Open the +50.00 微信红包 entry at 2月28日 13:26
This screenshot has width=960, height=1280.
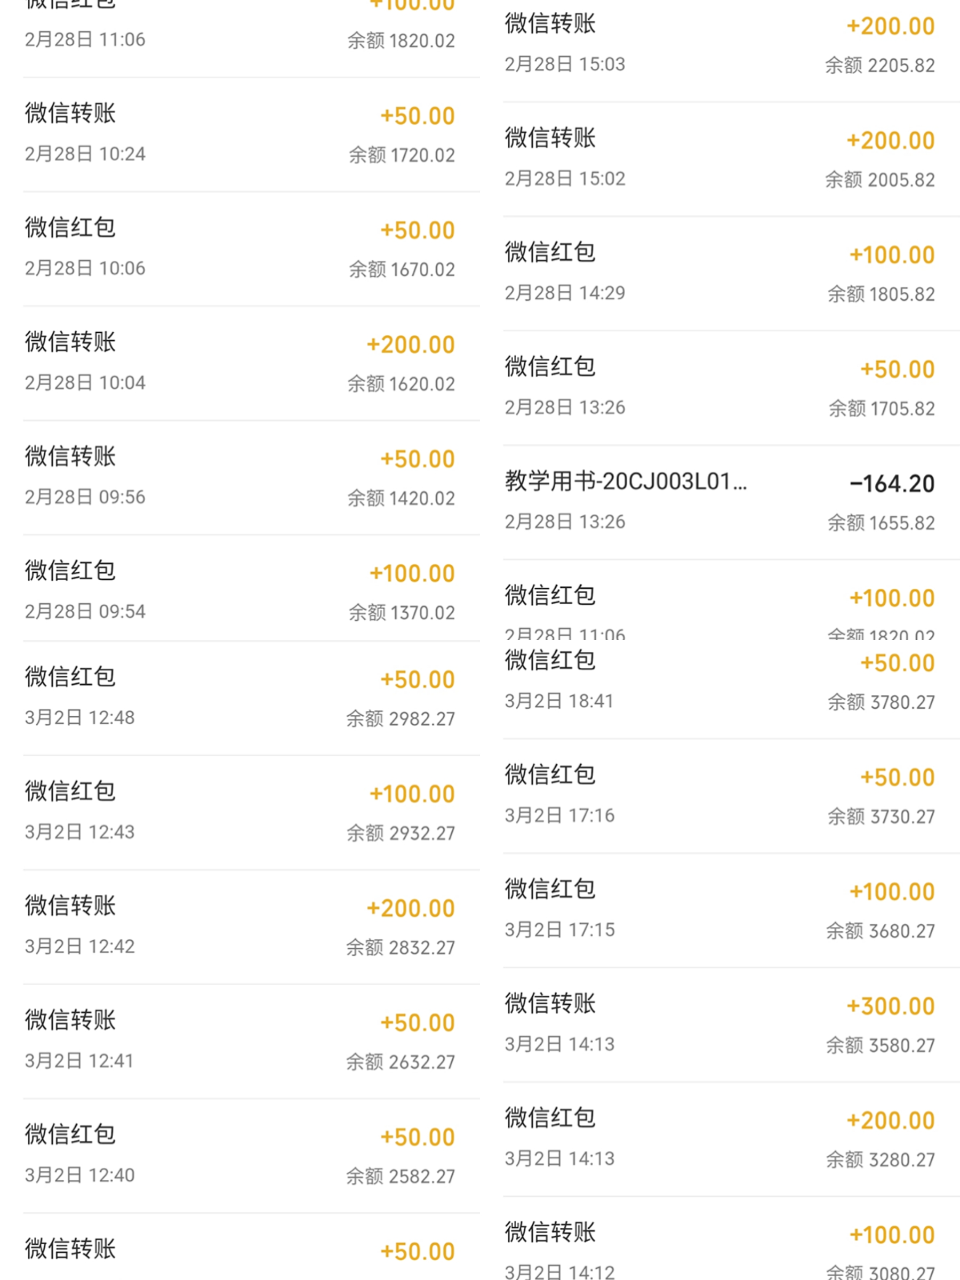click(x=731, y=388)
